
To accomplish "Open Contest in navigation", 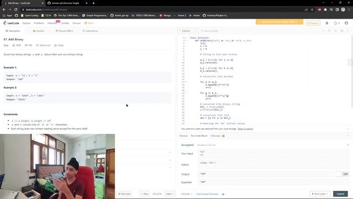I will click(x=65, y=23).
